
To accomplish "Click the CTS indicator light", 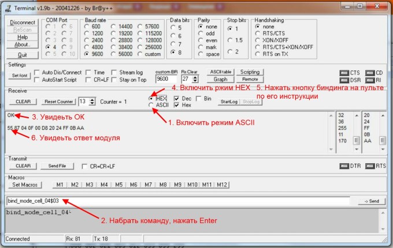I will [x=344, y=73].
